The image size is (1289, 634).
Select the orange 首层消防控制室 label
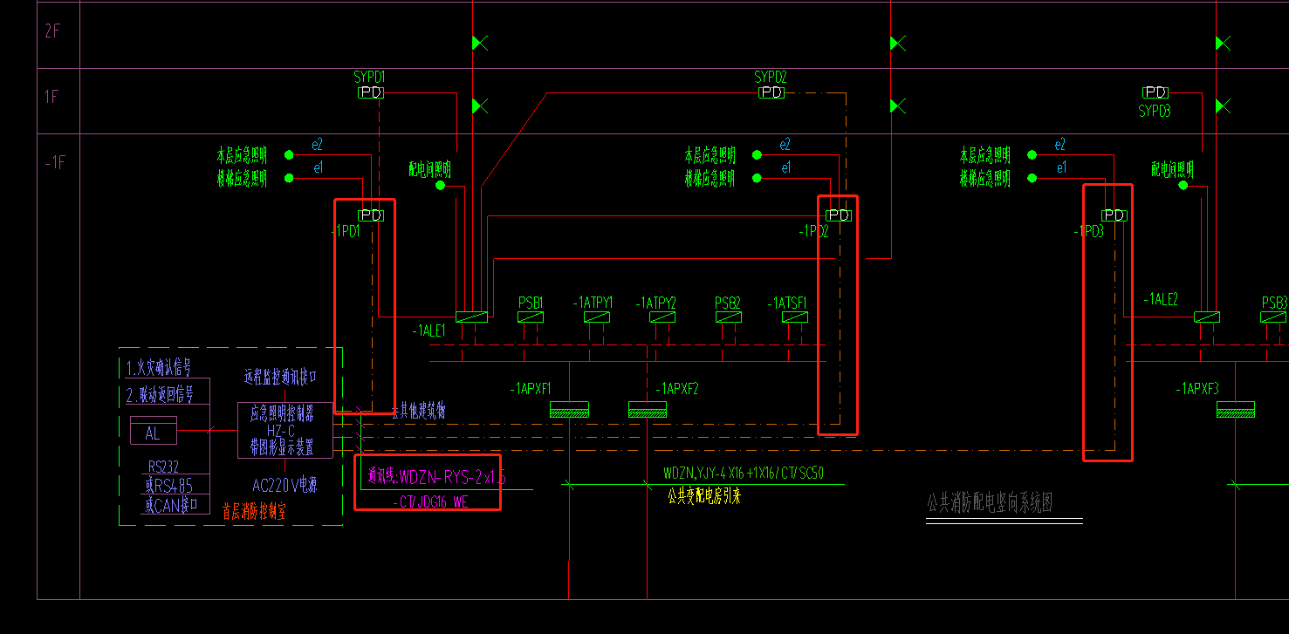[254, 513]
